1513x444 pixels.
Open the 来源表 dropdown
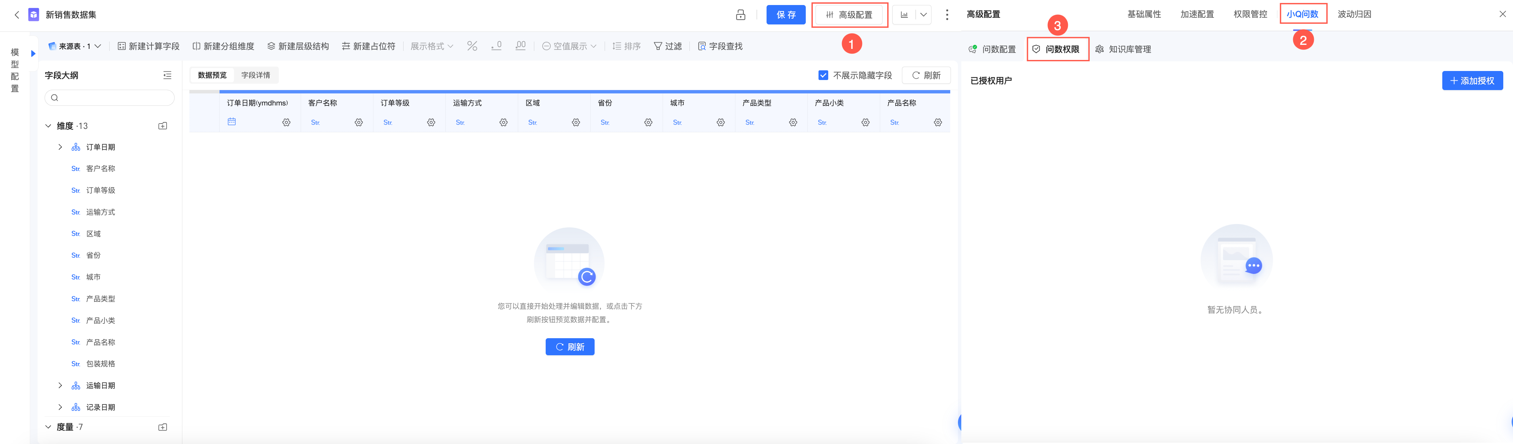(x=75, y=46)
